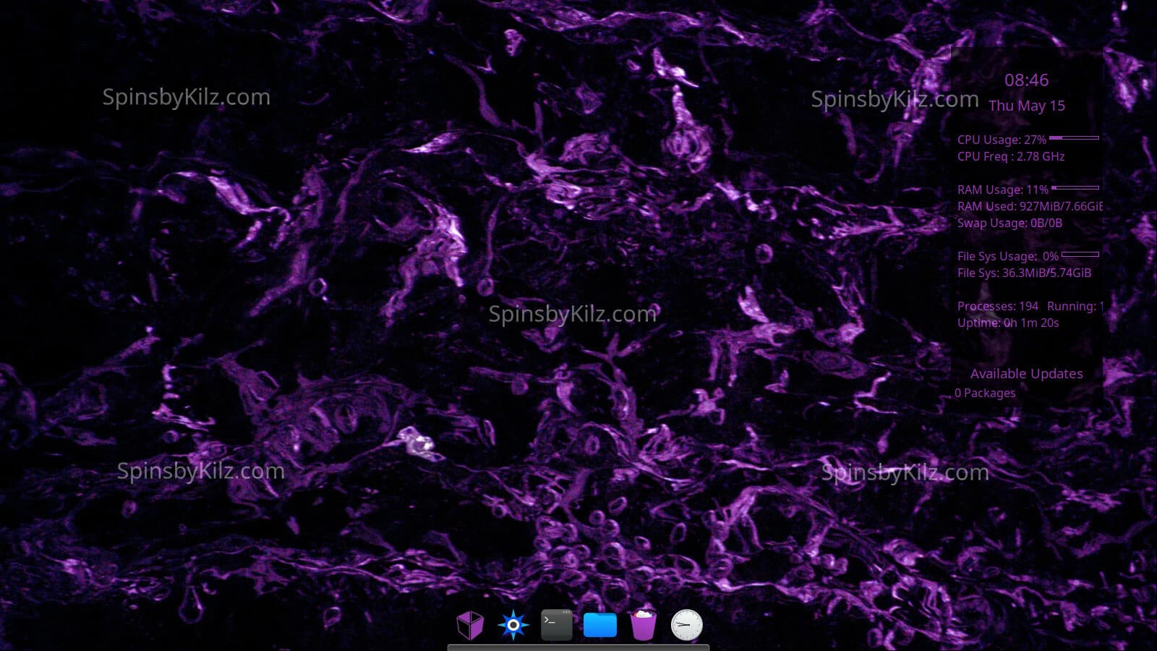The image size is (1157, 651).
Task: Open the terminal from the dock
Action: (x=557, y=625)
